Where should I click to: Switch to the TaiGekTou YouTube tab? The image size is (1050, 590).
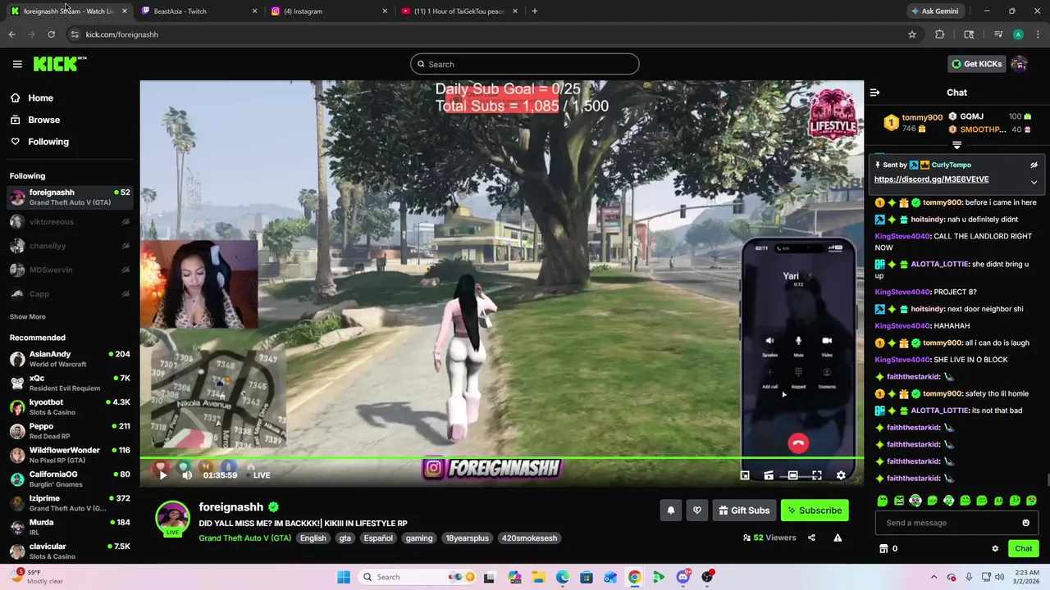point(458,11)
